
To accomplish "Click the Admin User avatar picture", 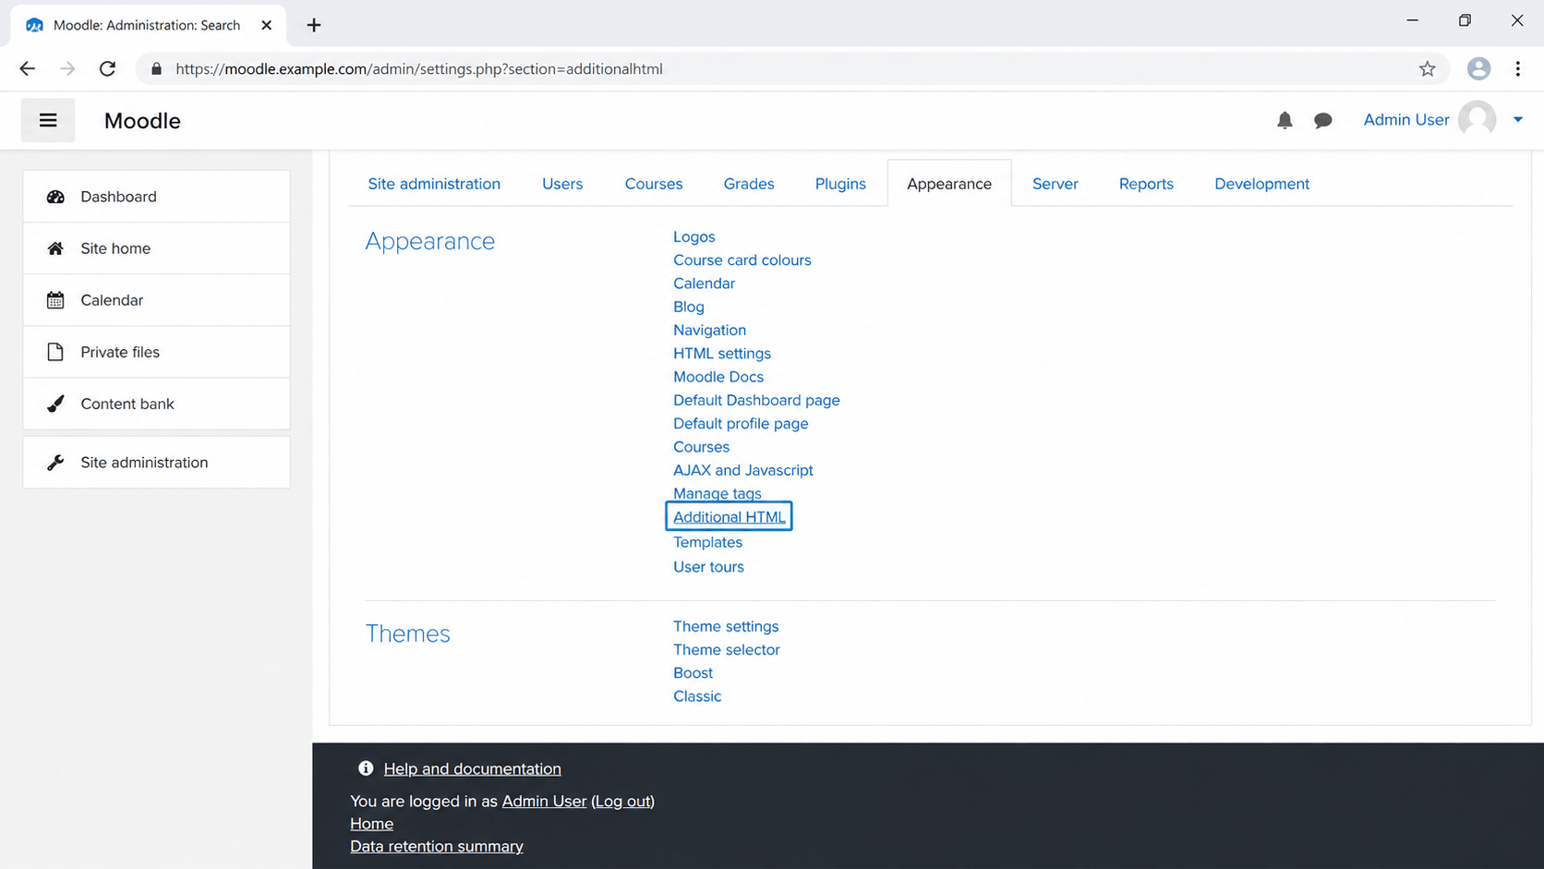I will tap(1477, 119).
